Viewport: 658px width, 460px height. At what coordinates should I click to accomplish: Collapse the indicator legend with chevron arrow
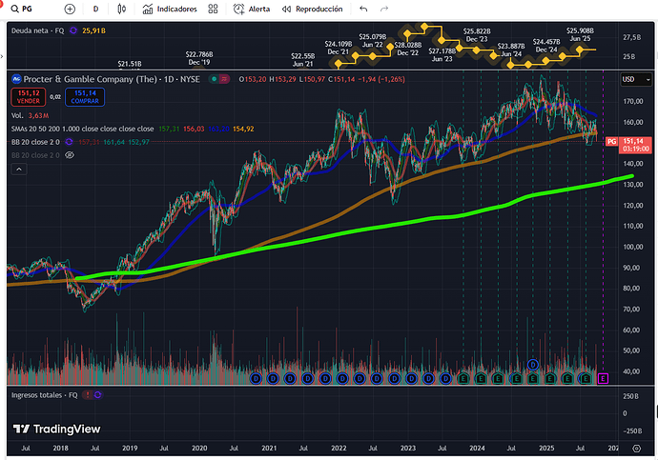pyautogui.click(x=17, y=169)
